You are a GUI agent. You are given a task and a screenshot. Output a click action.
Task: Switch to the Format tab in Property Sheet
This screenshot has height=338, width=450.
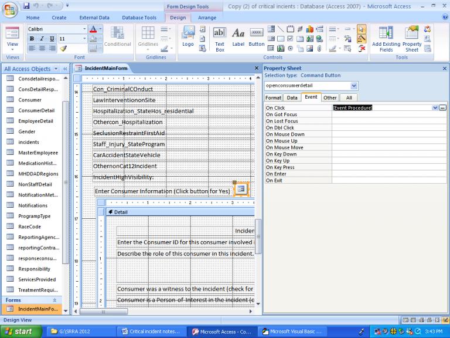(273, 97)
